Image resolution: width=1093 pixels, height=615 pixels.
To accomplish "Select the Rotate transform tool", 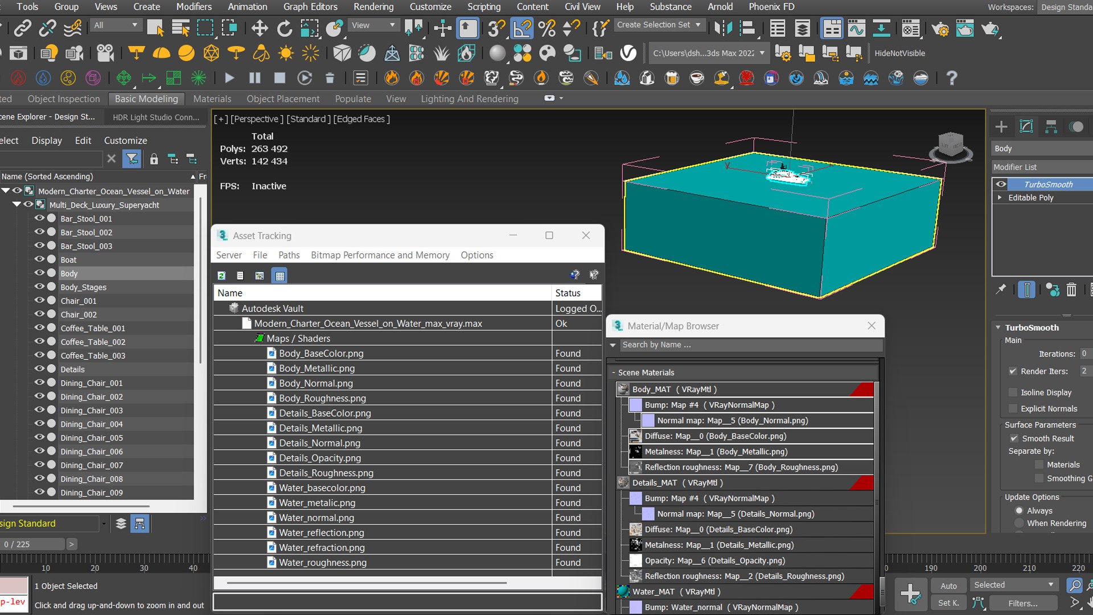I will coord(284,28).
